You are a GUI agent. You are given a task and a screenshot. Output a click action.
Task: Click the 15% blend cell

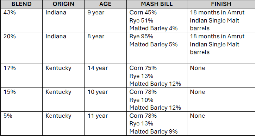[21, 100]
